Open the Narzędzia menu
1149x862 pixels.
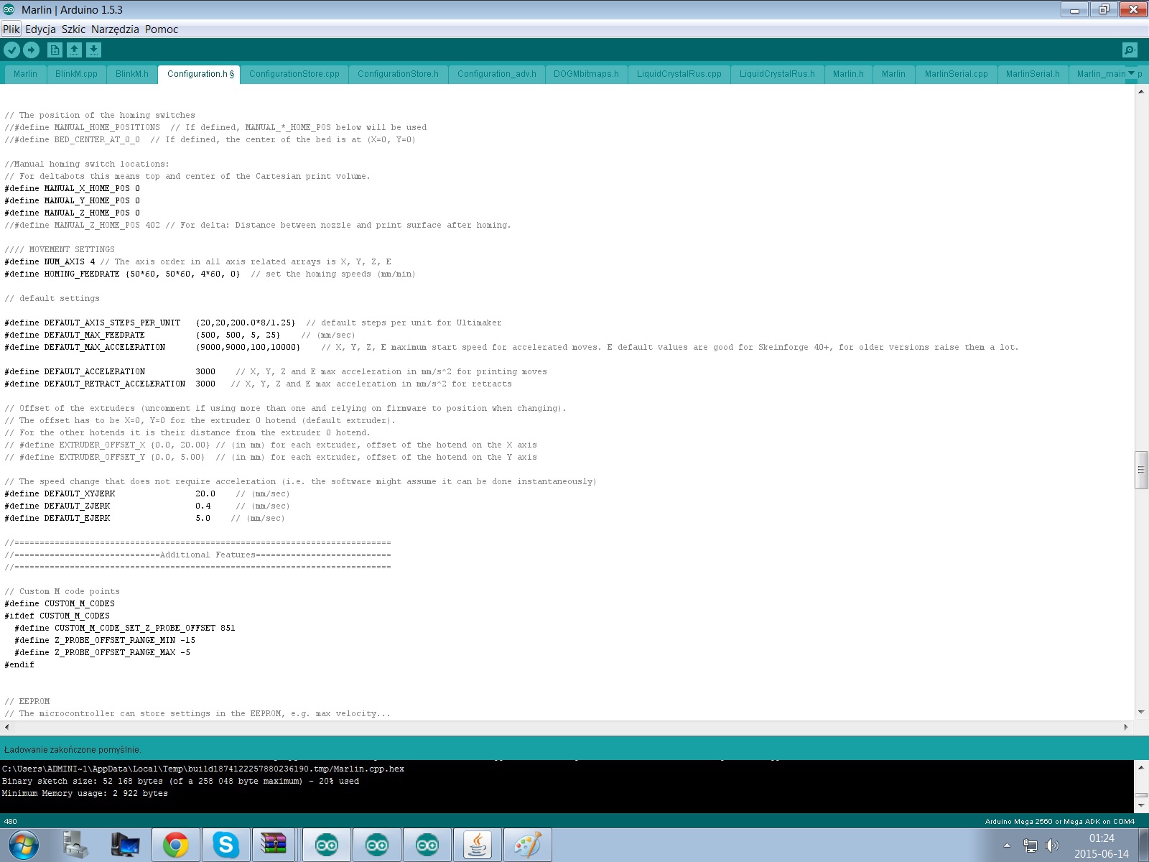pos(115,29)
